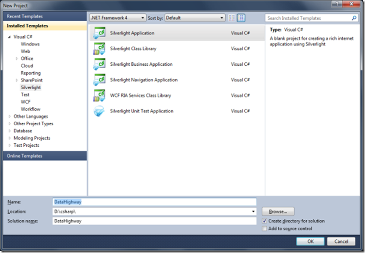The height and width of the screenshot is (253, 365).
Task: Expand the Modeling Projects node
Action: click(10, 138)
